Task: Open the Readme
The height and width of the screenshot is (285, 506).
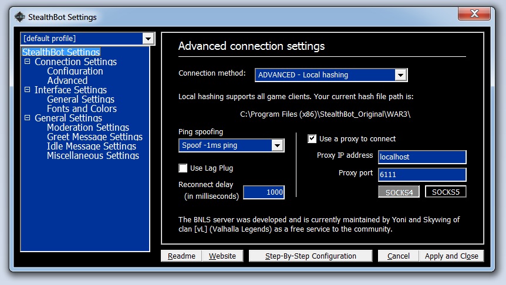Action: pyautogui.click(x=181, y=256)
